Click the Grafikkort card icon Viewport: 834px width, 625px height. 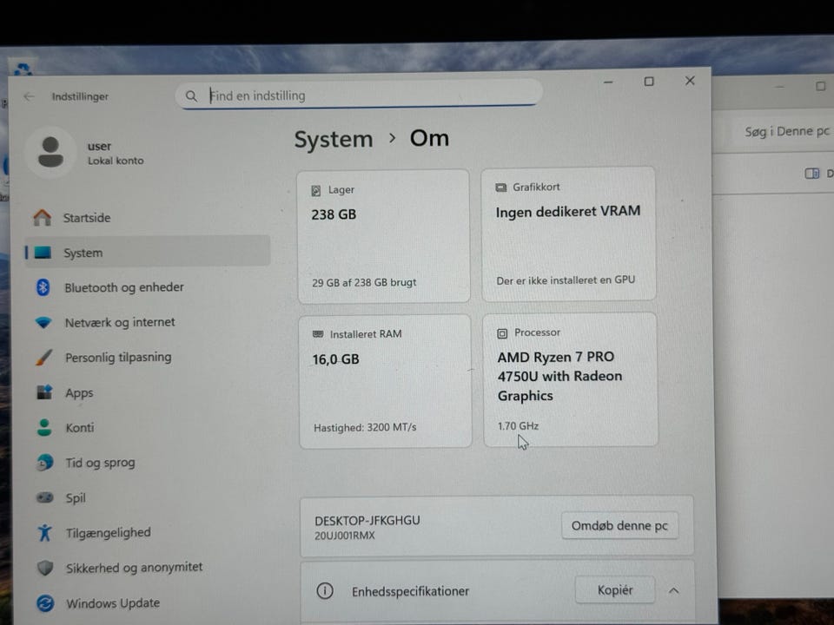[x=500, y=187]
